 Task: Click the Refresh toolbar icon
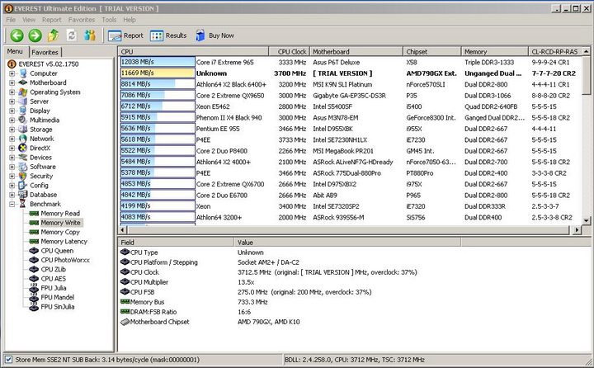pos(72,35)
